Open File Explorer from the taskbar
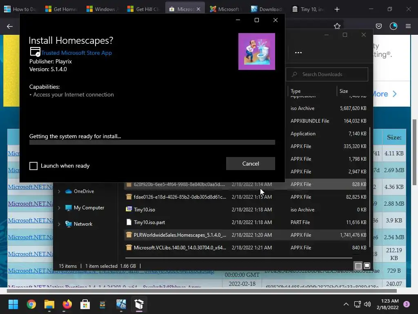 [49, 304]
